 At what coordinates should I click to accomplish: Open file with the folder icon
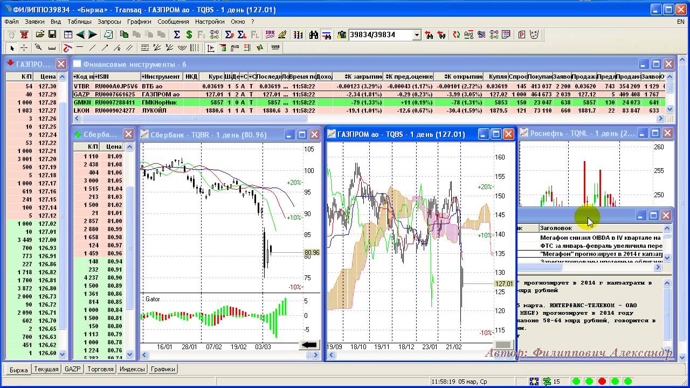(x=40, y=34)
